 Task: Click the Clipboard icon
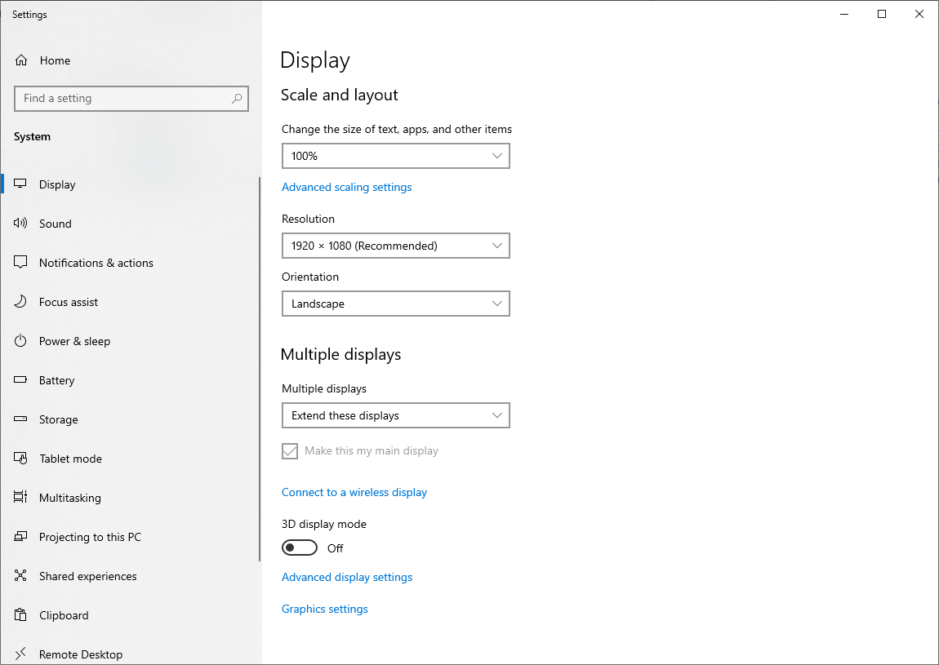[x=20, y=614]
